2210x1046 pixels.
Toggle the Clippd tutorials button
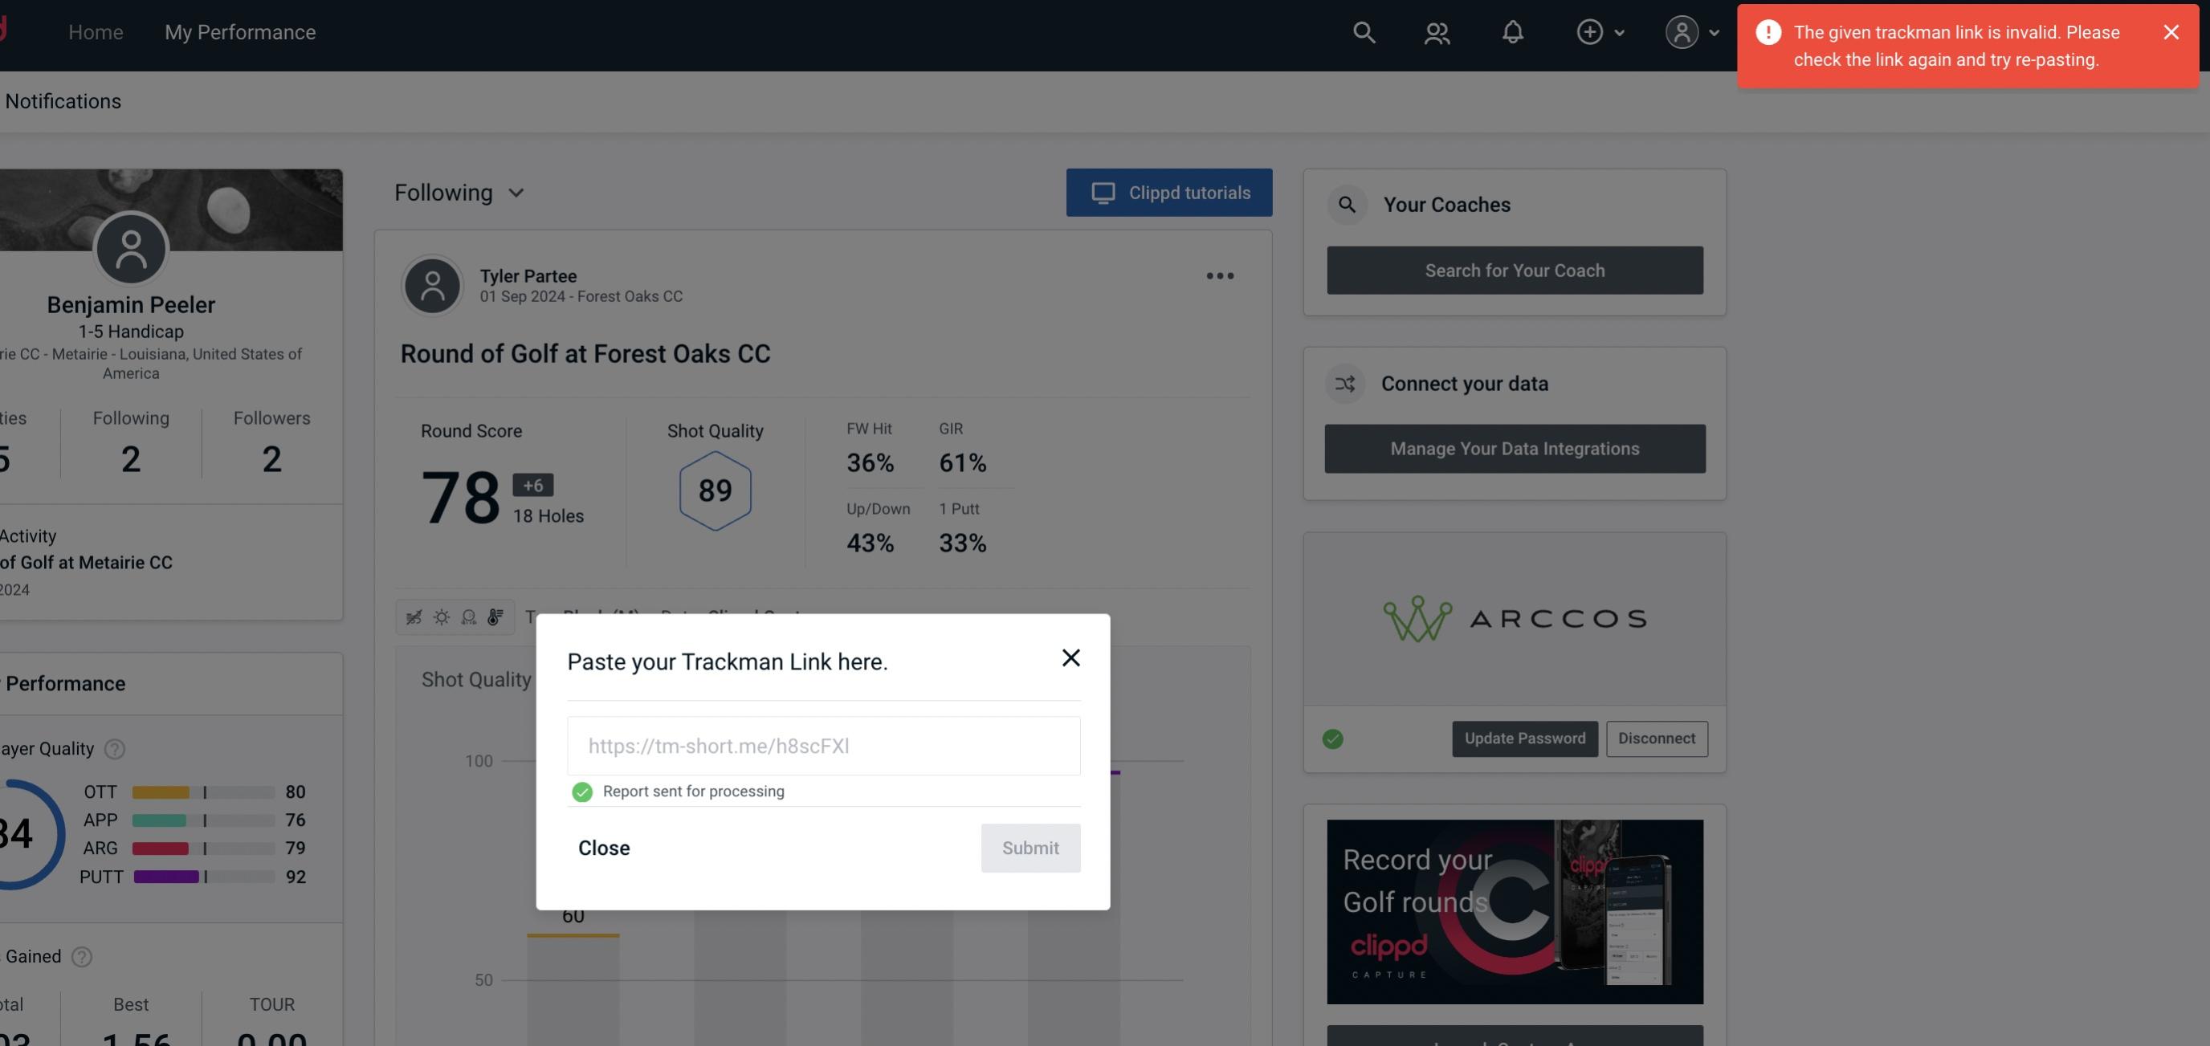pos(1170,192)
